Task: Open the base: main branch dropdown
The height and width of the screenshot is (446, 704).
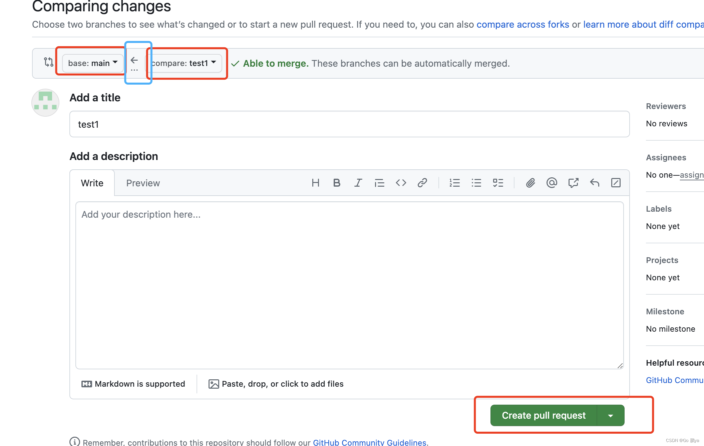Action: click(x=93, y=63)
